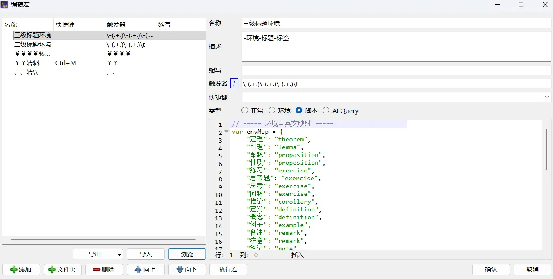The image size is (553, 279).
Task: Move macro down with 向下 arrow
Action: point(187,270)
